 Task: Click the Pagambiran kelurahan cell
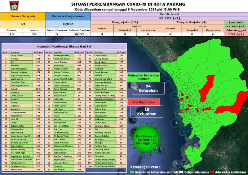tap(21, 116)
